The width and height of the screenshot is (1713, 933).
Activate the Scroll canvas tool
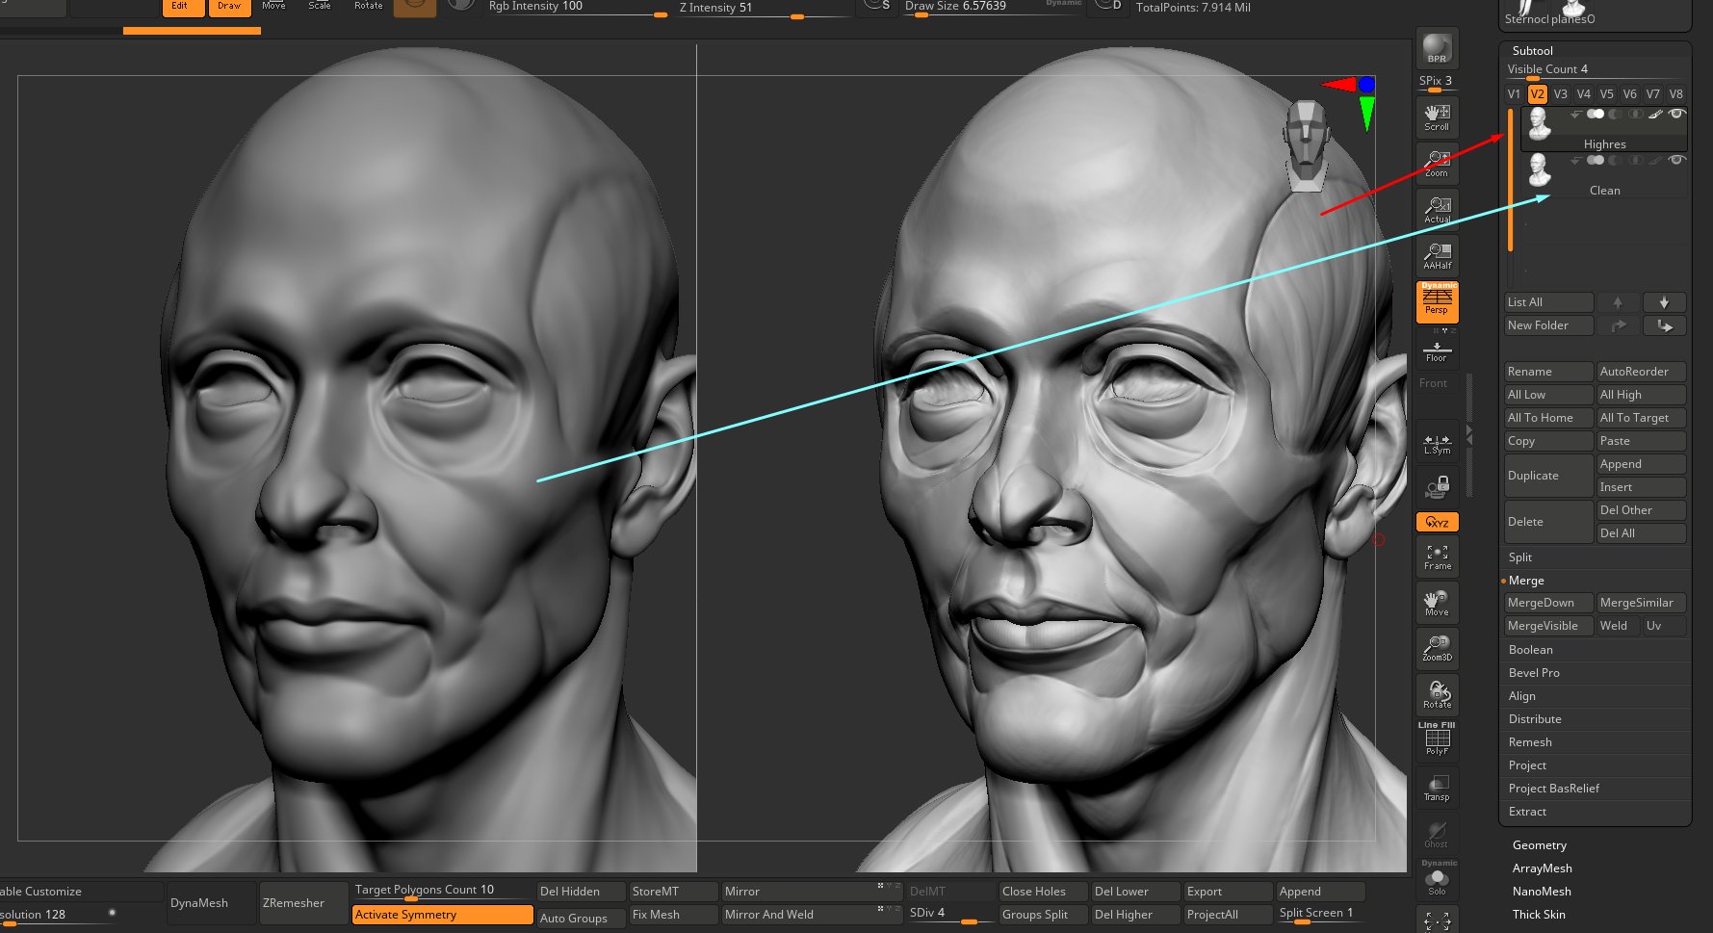click(1436, 116)
